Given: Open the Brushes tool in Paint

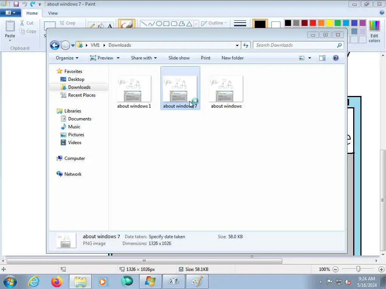Looking at the screenshot, I should [127, 24].
